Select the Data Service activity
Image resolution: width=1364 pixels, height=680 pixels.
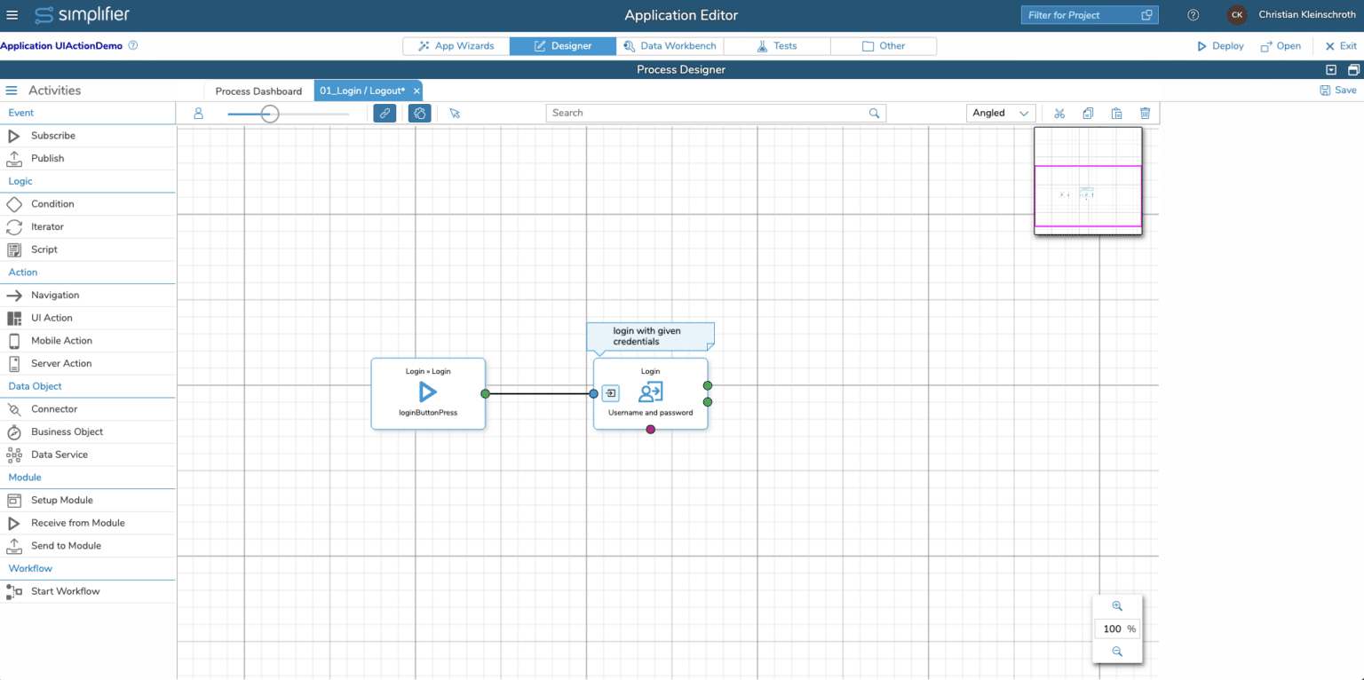point(88,455)
